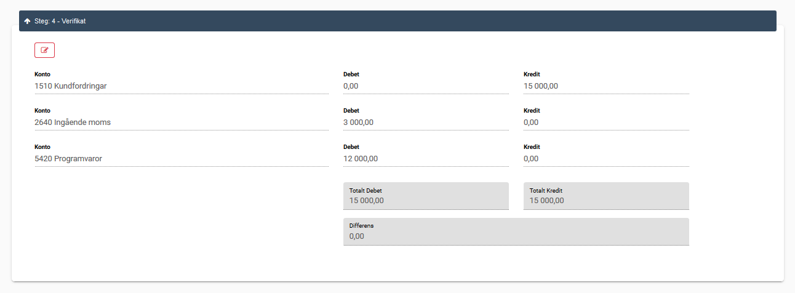
Task: Click the Kredit label above 15 000,00 in first row
Action: [532, 74]
